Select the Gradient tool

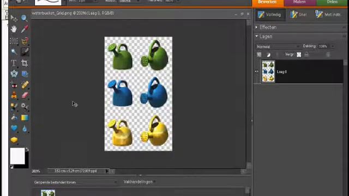25,118
